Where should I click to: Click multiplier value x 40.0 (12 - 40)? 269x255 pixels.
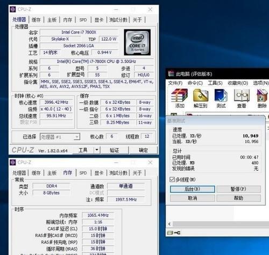click(x=56, y=109)
